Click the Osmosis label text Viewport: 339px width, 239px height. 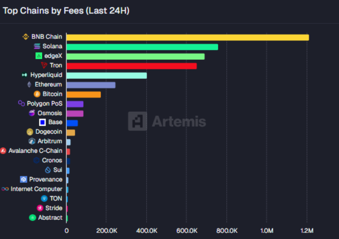coord(50,113)
